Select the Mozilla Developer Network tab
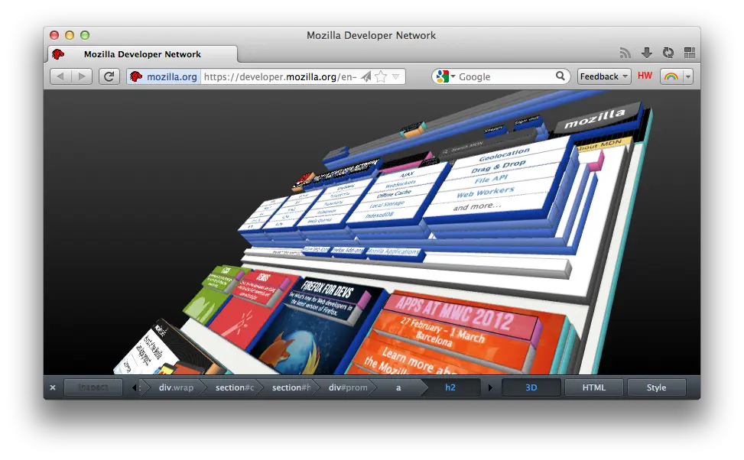The height and width of the screenshot is (460, 744). 142,54
